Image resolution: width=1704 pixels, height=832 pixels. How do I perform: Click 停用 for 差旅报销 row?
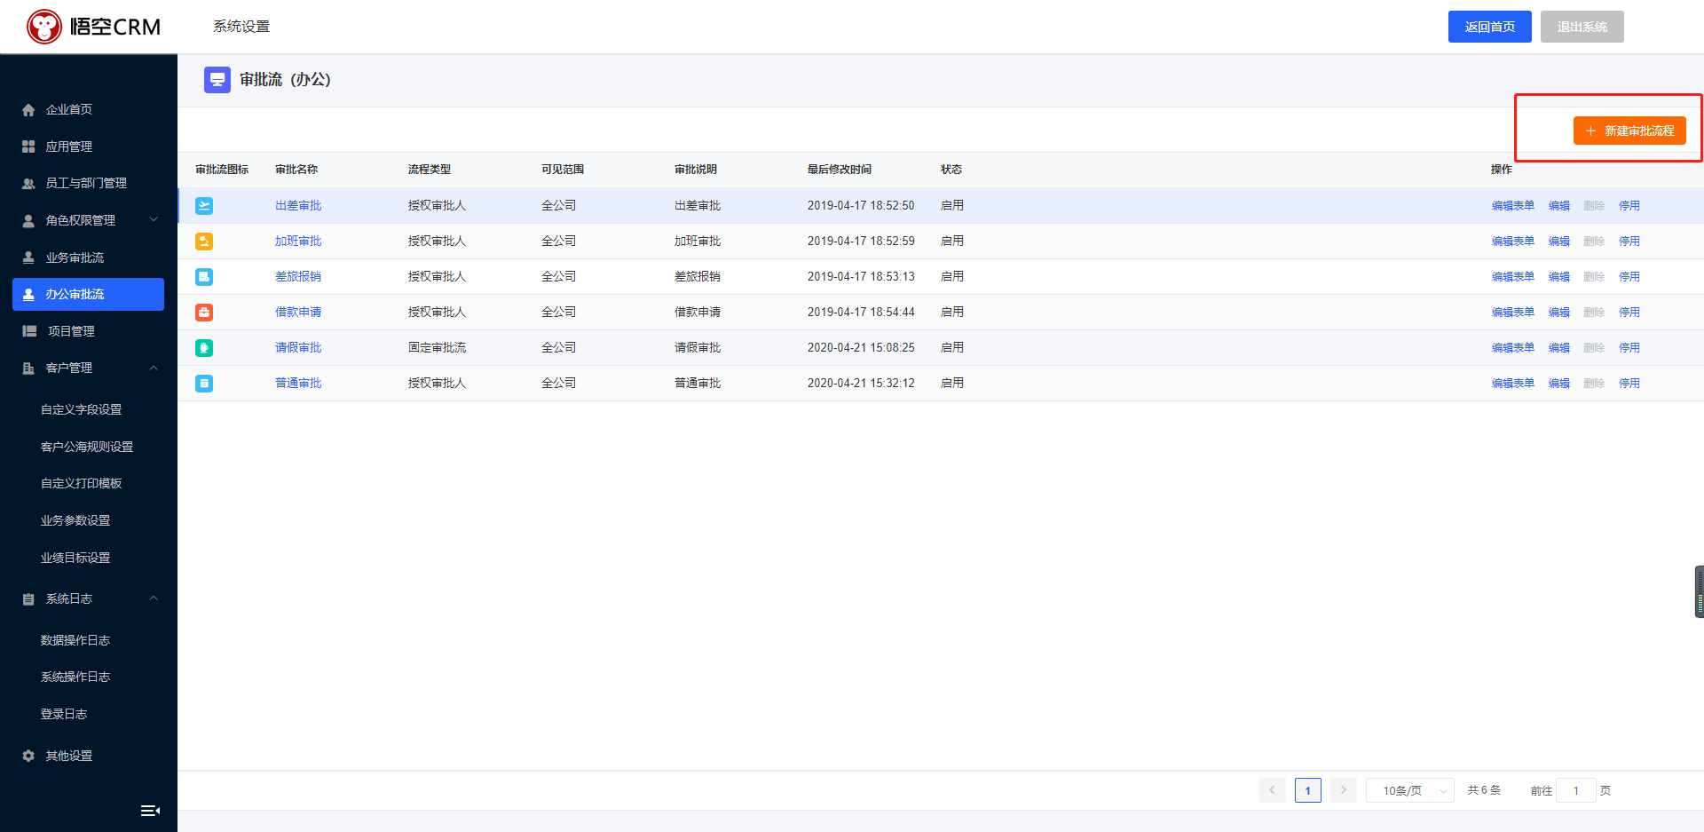[1629, 277]
